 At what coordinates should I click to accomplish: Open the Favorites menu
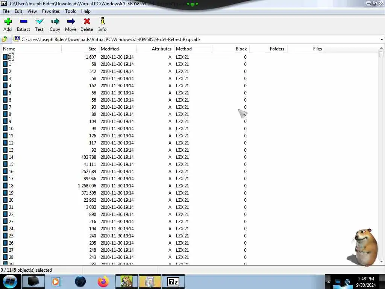[x=51, y=11]
